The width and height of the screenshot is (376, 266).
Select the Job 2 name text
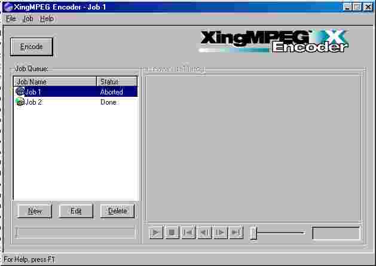(34, 102)
